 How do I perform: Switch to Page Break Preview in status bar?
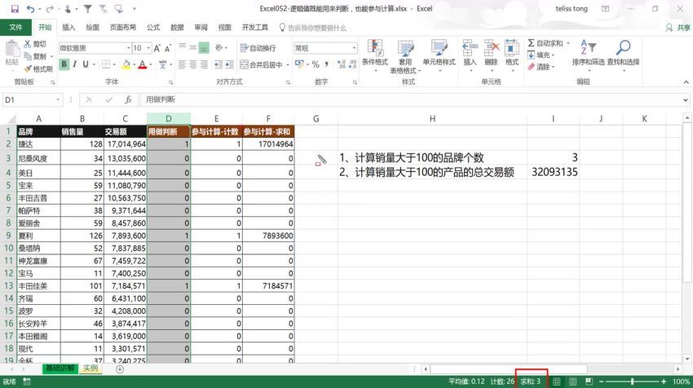pyautogui.click(x=589, y=381)
